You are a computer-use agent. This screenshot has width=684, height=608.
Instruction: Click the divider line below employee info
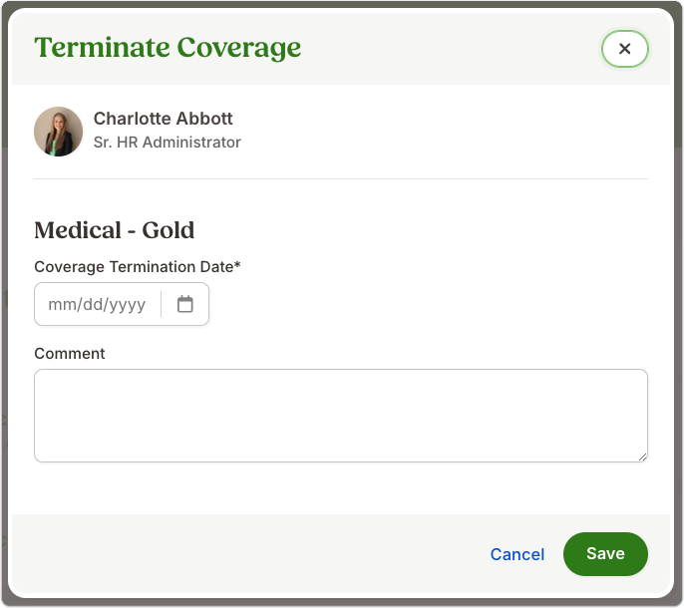(x=341, y=178)
